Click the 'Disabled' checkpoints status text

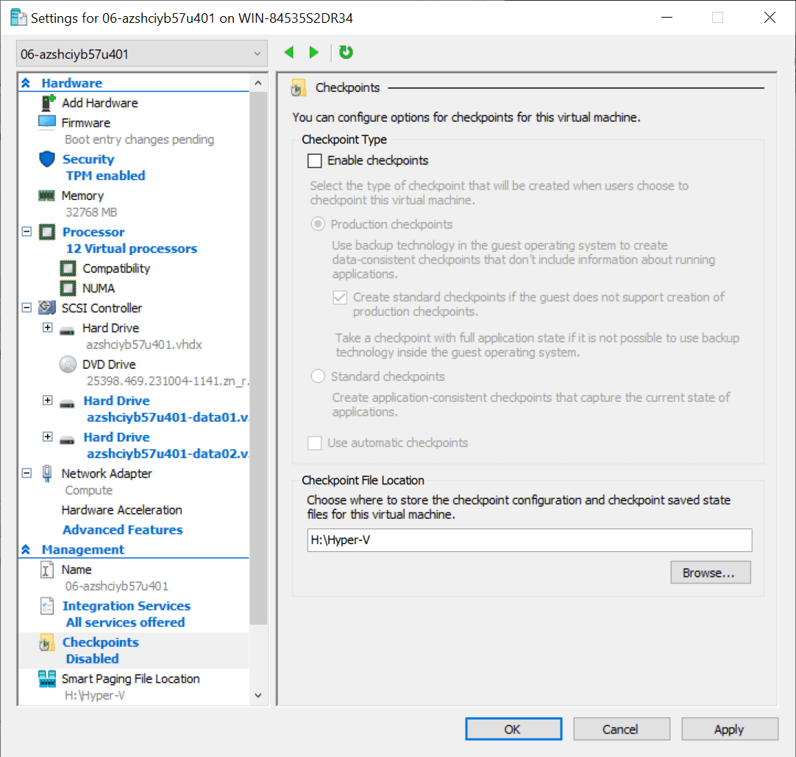(x=93, y=659)
